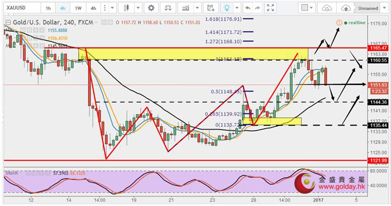The width and height of the screenshot is (391, 206).
Task: Click the 1165.47 red price label
Action: pos(378,48)
